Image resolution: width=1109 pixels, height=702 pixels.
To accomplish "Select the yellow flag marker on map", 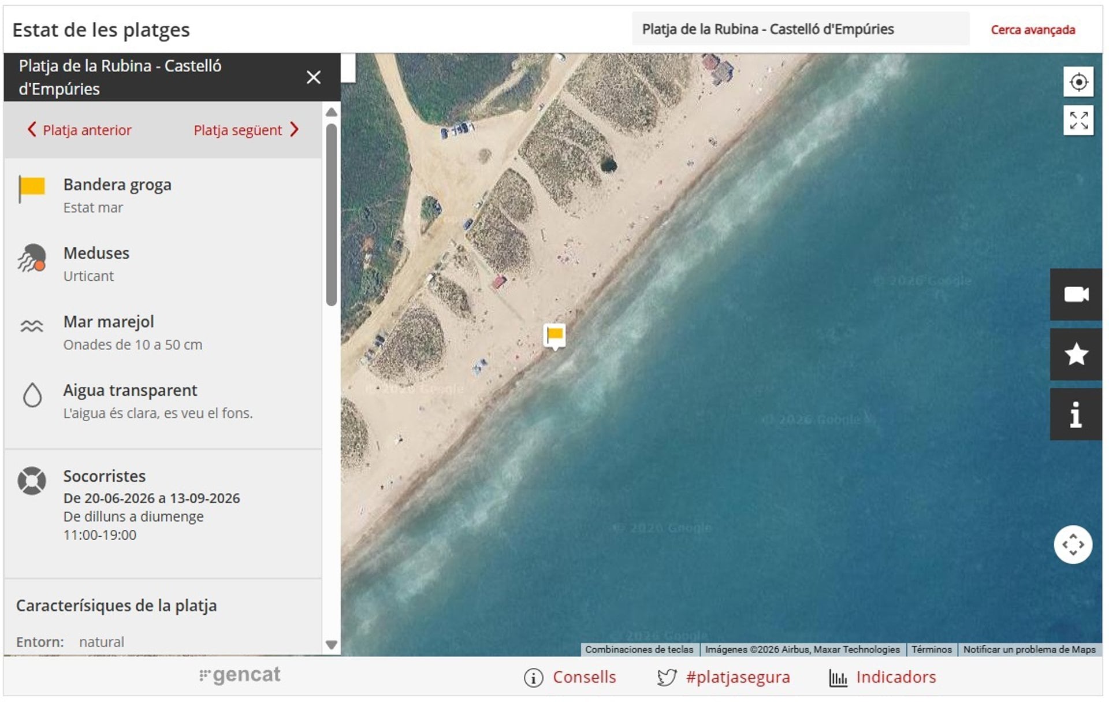I will (x=554, y=336).
